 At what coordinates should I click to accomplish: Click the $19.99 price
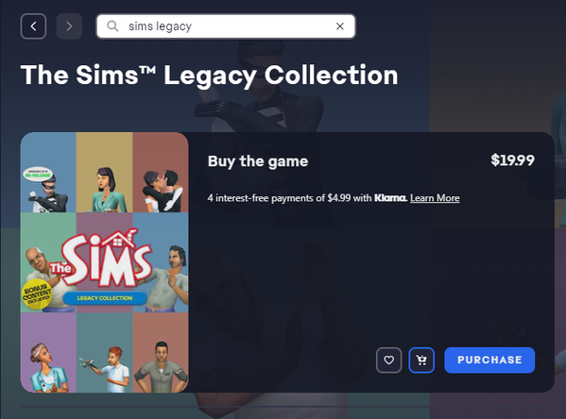tap(512, 160)
